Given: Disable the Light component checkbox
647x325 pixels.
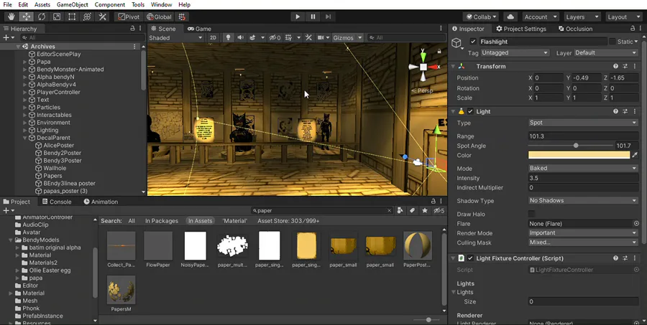Looking at the screenshot, I should 470,111.
